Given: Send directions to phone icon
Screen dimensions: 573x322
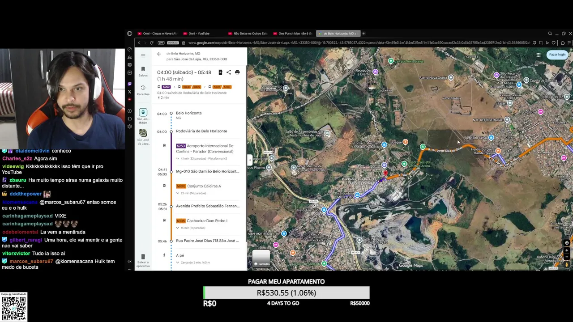Looking at the screenshot, I should coord(220,72).
